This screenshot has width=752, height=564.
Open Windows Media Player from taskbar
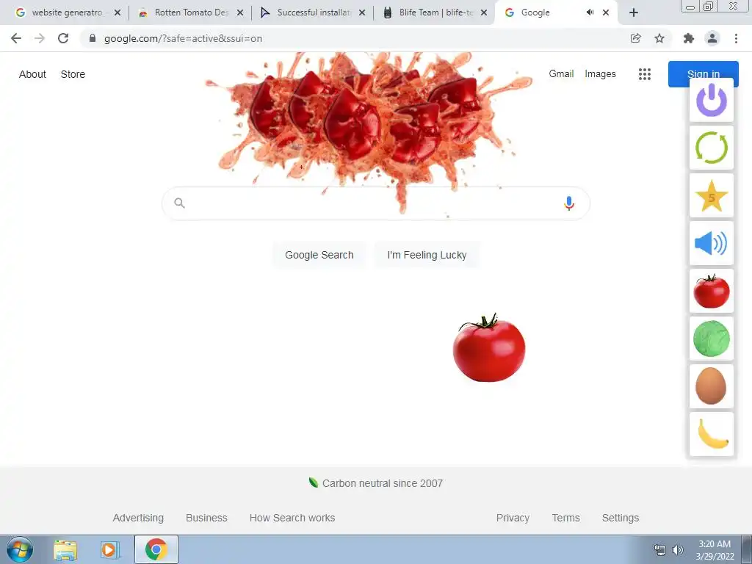pyautogui.click(x=109, y=550)
